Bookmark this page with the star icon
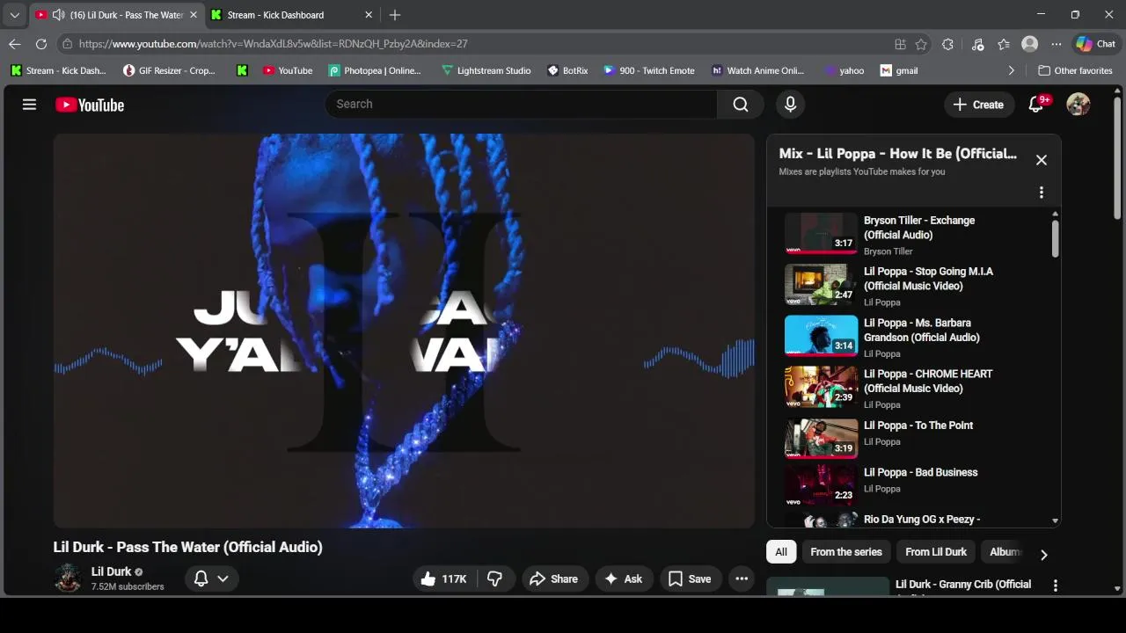The width and height of the screenshot is (1126, 633). 921,44
